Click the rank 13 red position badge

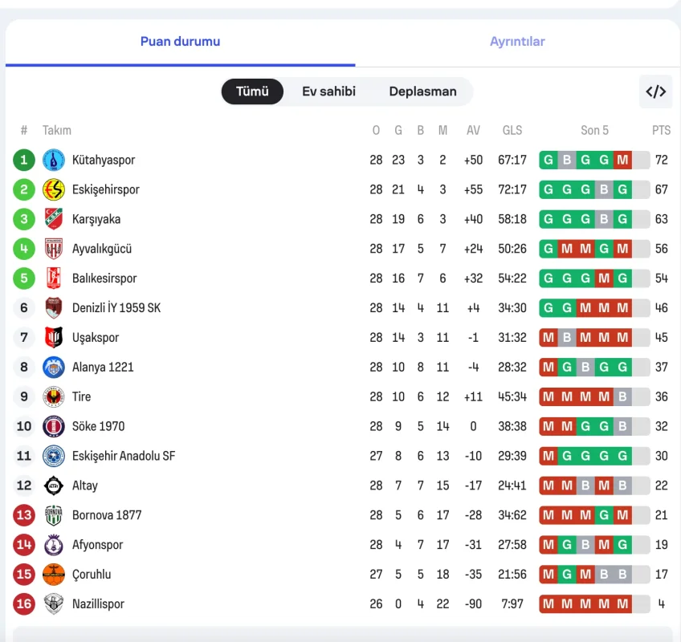point(24,515)
